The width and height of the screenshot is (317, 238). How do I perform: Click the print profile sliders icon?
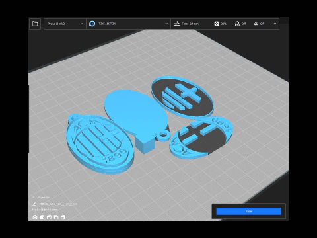(x=177, y=24)
